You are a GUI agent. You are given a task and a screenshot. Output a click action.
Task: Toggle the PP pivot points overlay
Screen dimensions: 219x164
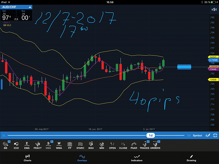click(x=70, y=145)
